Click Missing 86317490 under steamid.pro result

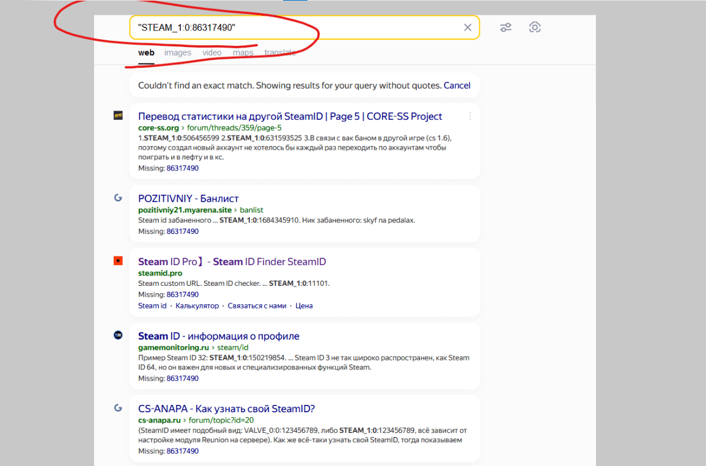click(182, 294)
